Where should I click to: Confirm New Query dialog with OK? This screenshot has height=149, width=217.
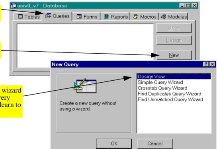tap(114, 143)
